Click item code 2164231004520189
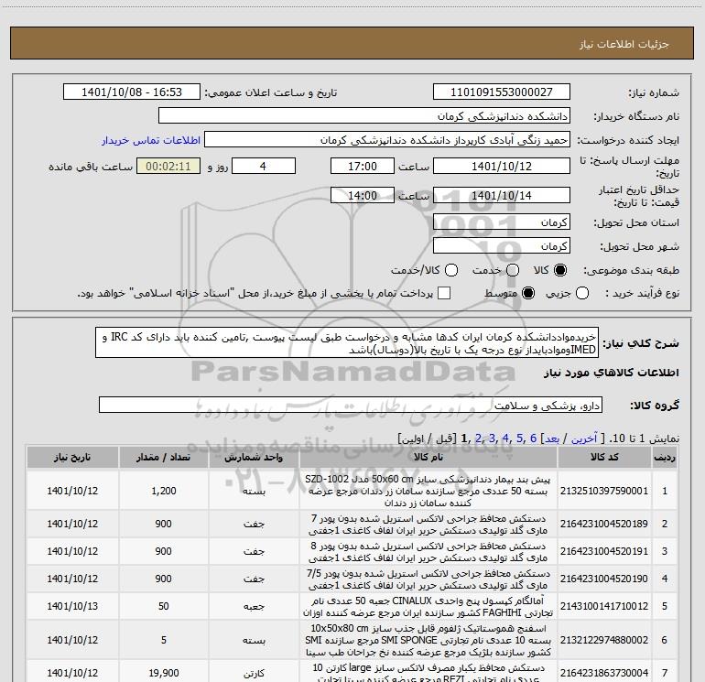705x682 pixels. tap(604, 524)
